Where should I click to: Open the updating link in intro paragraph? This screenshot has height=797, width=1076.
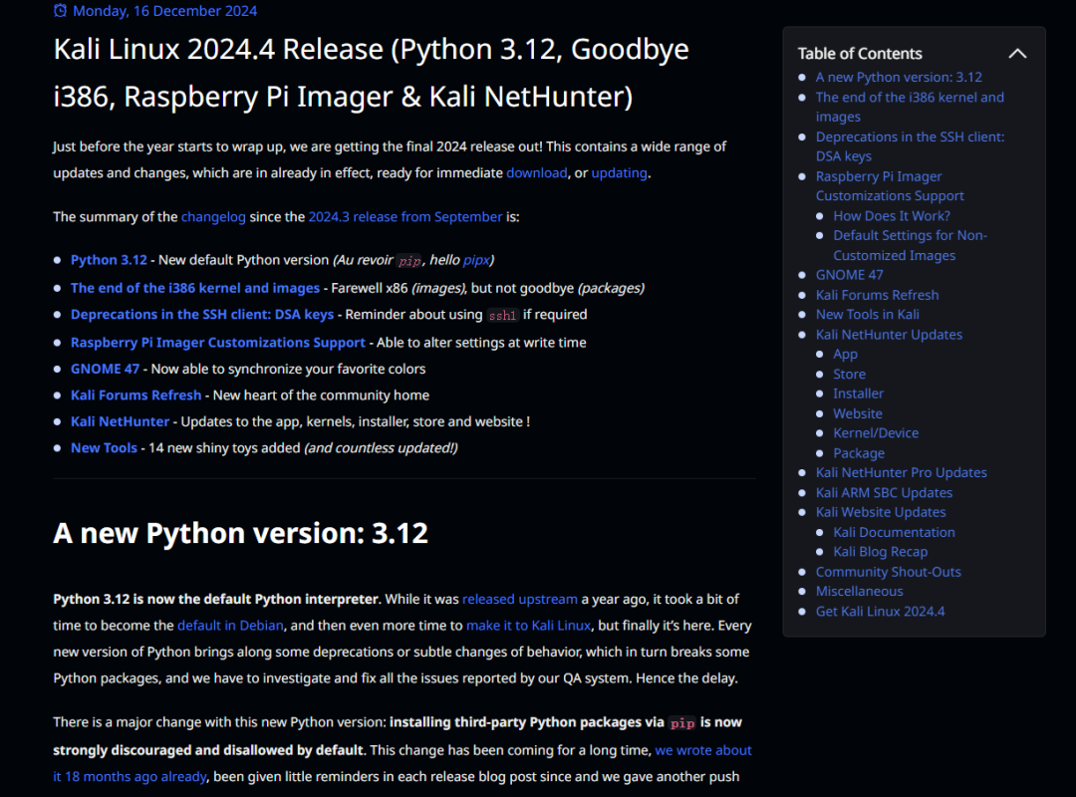click(x=619, y=173)
